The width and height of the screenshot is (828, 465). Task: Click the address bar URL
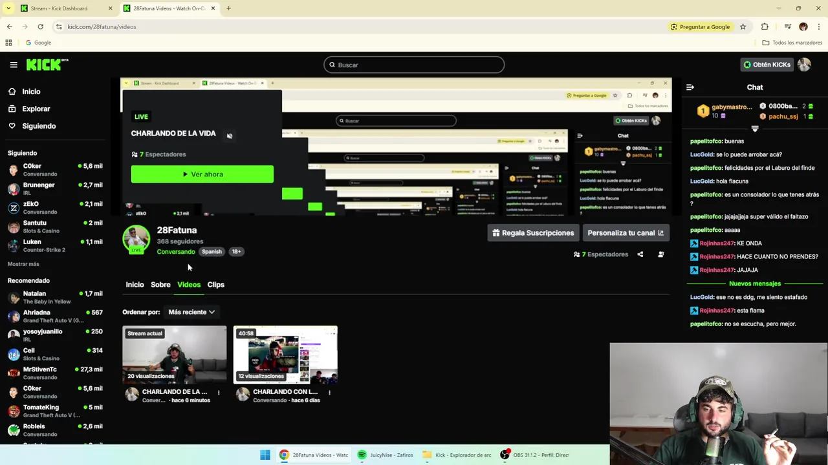tap(102, 27)
